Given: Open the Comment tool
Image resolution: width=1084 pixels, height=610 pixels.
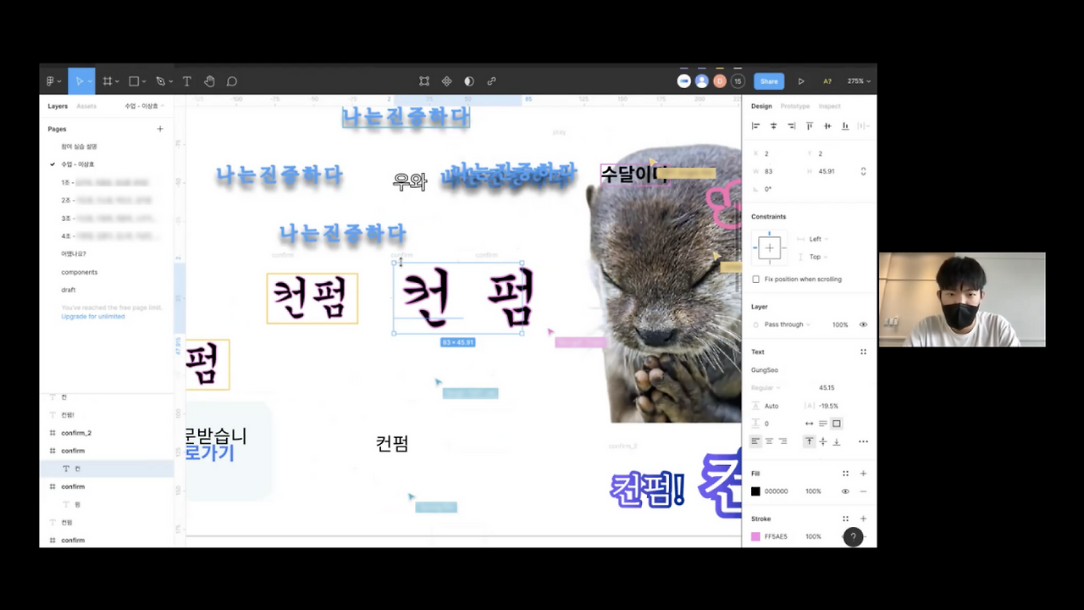Looking at the screenshot, I should click(231, 80).
